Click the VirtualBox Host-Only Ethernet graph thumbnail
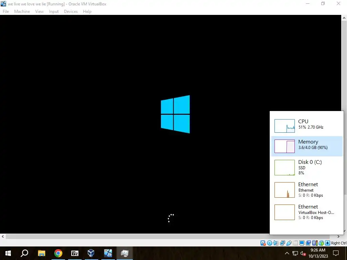This screenshot has width=347, height=260. (x=285, y=212)
